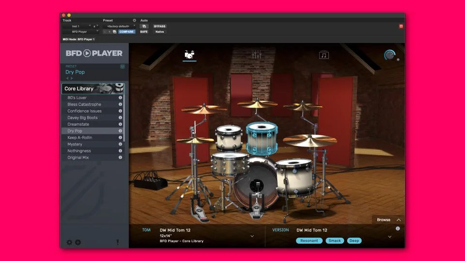Click the preset minus button

105,32
